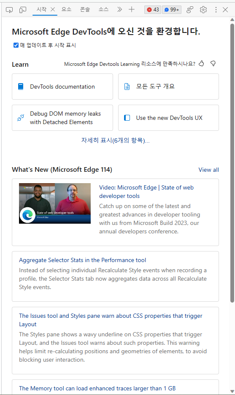Open 모든 도구 개요 card

[x=168, y=87]
